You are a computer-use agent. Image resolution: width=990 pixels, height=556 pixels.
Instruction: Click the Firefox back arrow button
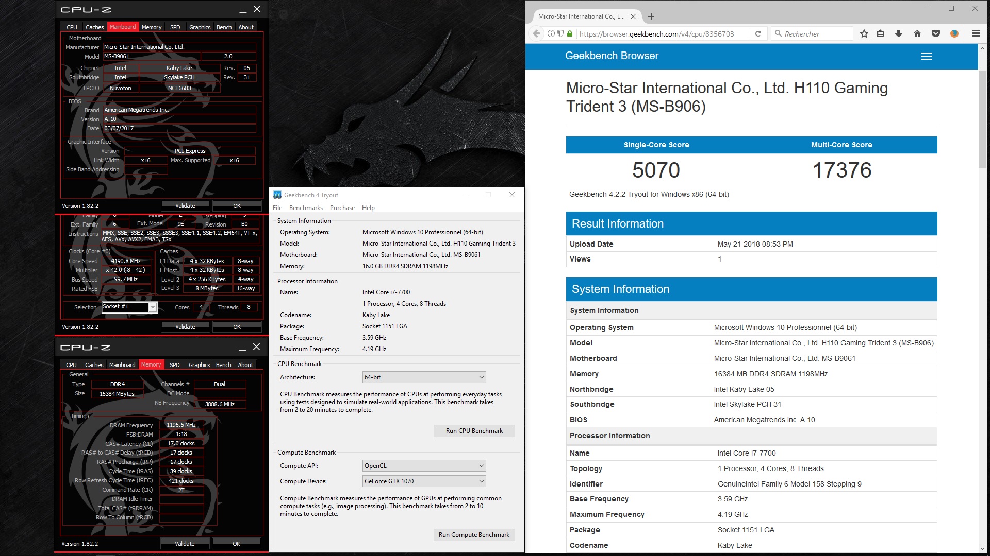(536, 33)
